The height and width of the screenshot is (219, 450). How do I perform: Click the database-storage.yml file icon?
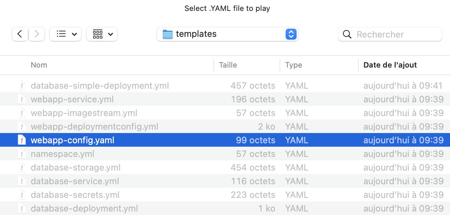22,167
